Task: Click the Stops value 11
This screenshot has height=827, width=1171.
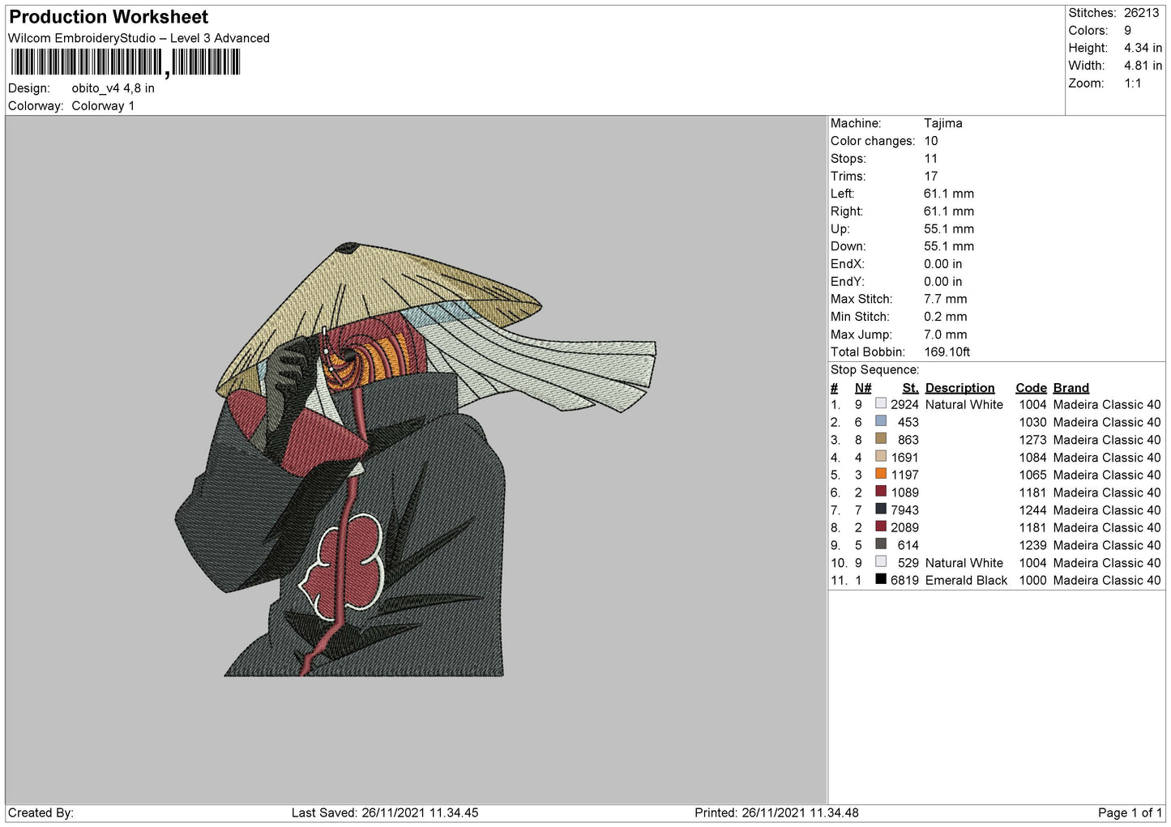Action: coord(931,159)
